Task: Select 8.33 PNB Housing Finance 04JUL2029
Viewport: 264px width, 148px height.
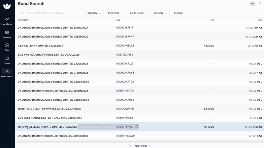Action: coord(49,55)
